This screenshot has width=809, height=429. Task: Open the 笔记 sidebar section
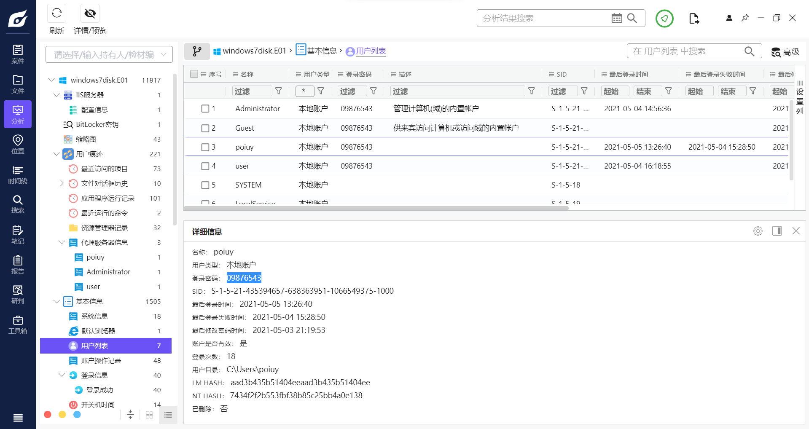pos(18,234)
